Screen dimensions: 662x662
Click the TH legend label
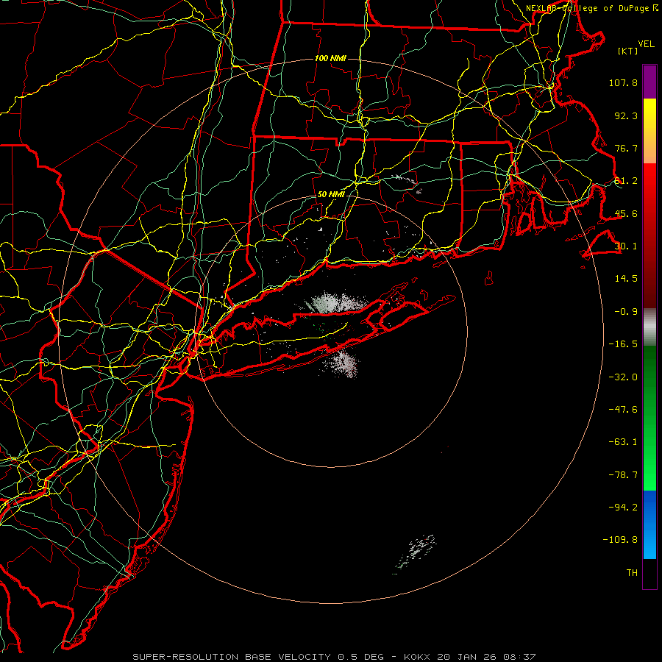(632, 573)
